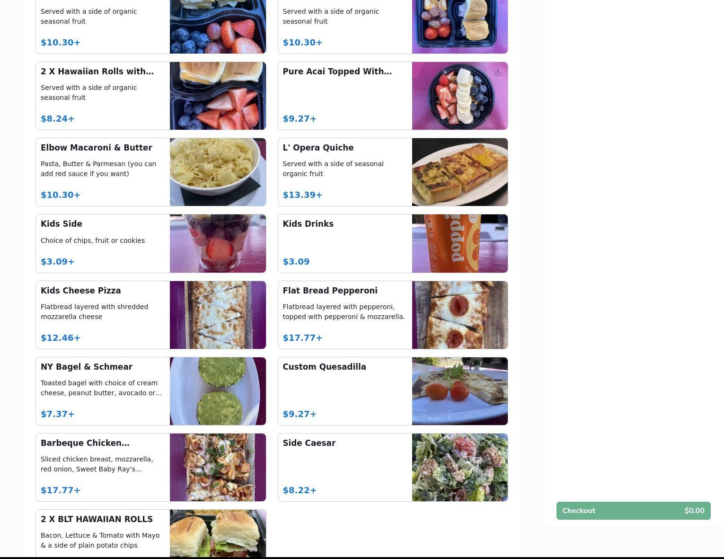This screenshot has width=724, height=559.
Task: Open the 2 X Hawaiian Rolls $8.24 item
Action: (150, 96)
